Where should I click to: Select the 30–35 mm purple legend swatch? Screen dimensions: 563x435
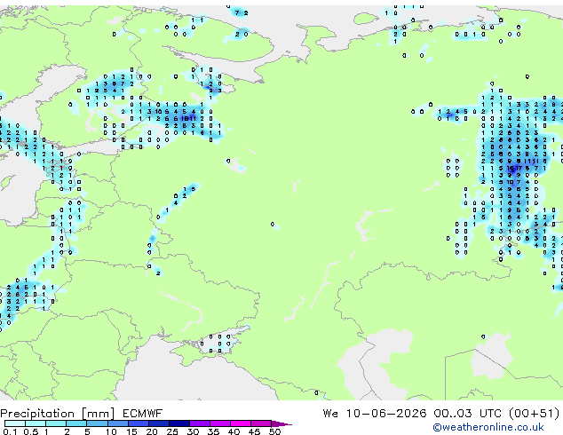click(x=199, y=423)
